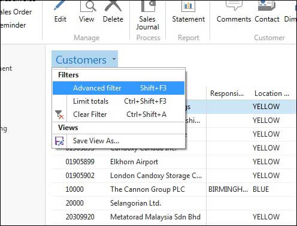Click the Clear Filter funnel icon

pyautogui.click(x=59, y=114)
